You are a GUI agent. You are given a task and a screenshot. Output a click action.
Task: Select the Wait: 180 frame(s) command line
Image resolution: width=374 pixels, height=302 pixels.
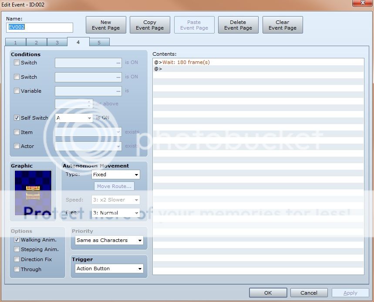tap(186, 62)
